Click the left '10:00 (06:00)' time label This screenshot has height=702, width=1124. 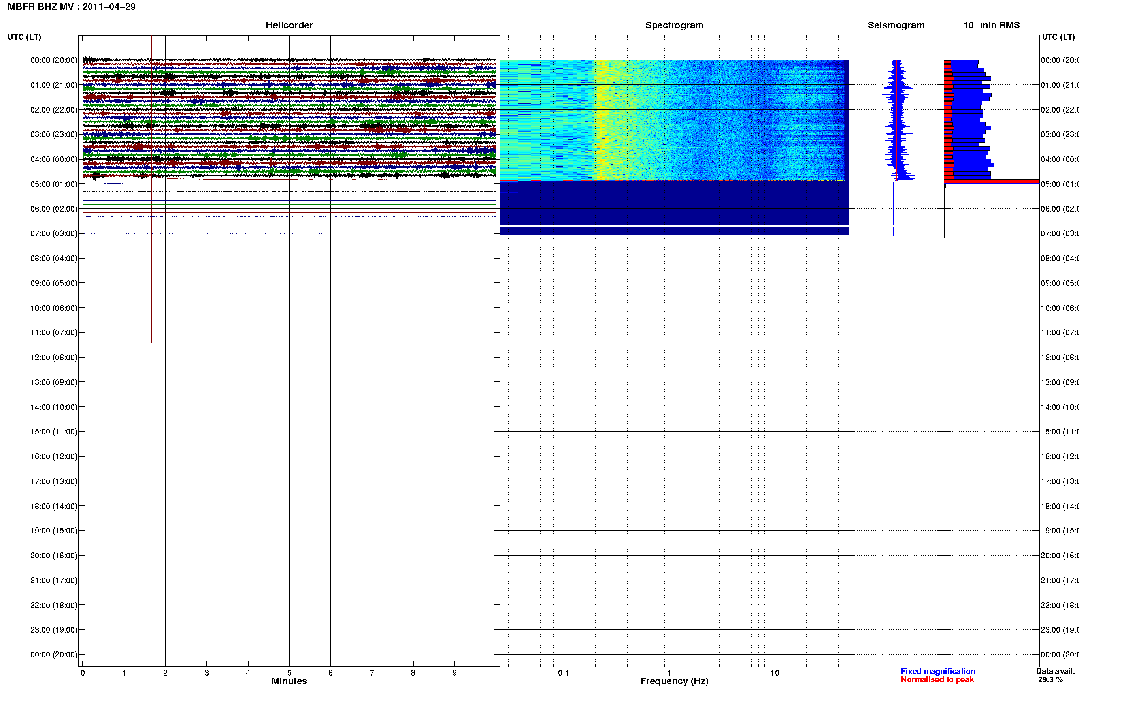pyautogui.click(x=54, y=308)
